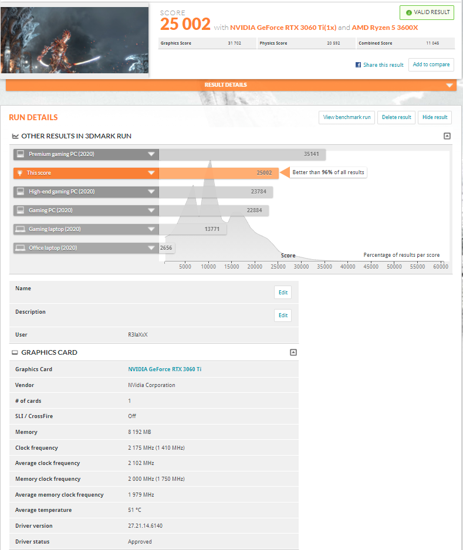Click the High-end gaming PC score bar 23784
The image size is (463, 550).
tap(216, 192)
